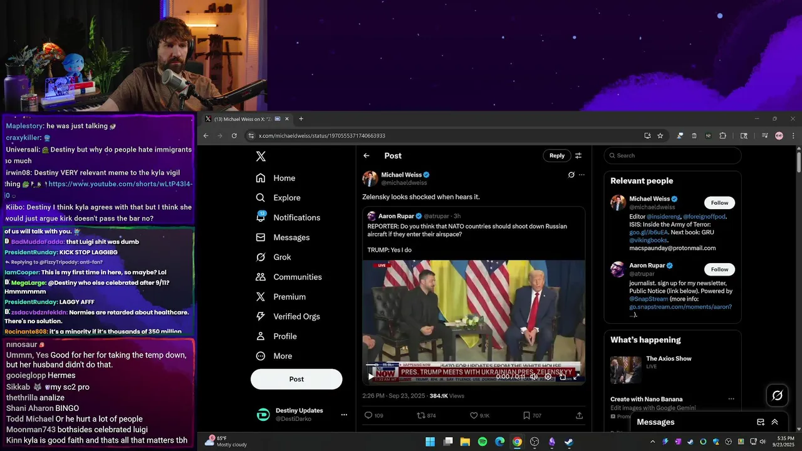802x451 pixels.
Task: Open Chrome extensions puzzle icon
Action: (x=722, y=135)
